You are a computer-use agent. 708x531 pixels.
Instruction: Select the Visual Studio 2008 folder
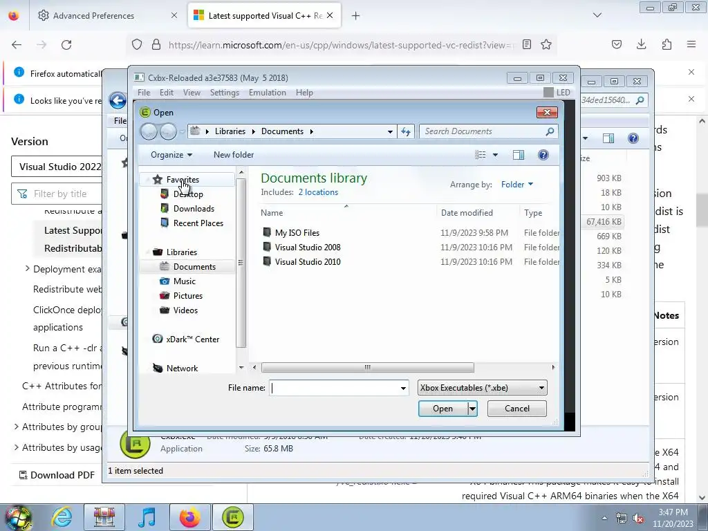[308, 248]
